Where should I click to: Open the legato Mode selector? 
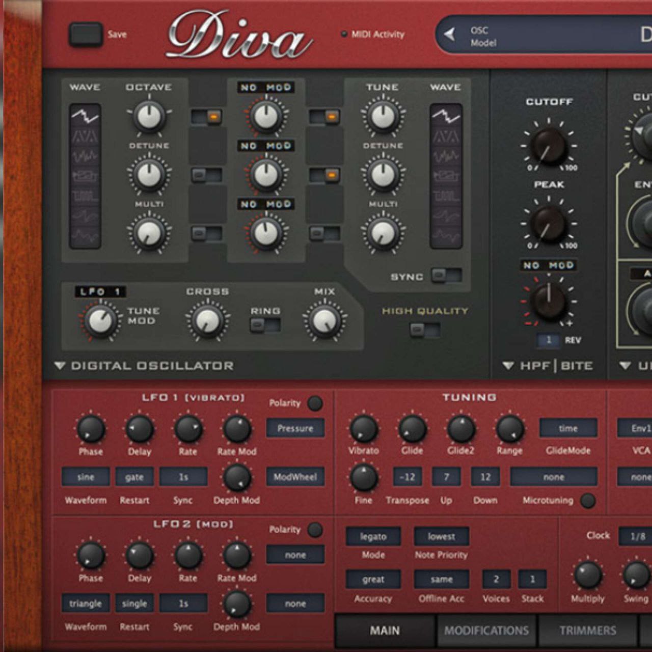click(x=373, y=536)
